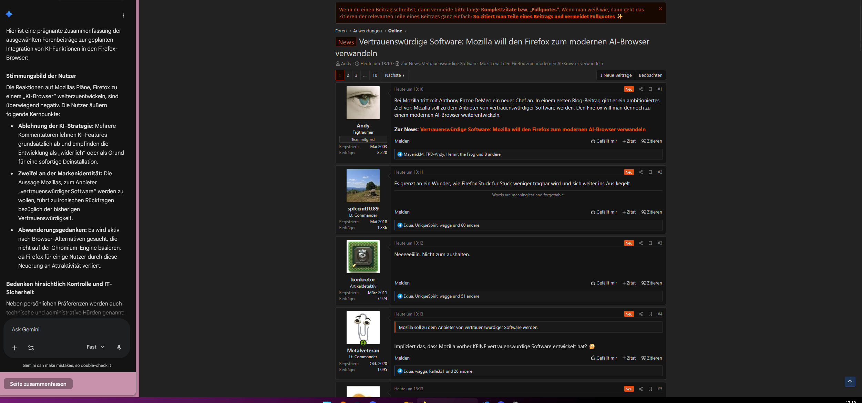Open the three-dot menu in the Gemini sidebar
Image resolution: width=862 pixels, height=403 pixels.
click(123, 15)
